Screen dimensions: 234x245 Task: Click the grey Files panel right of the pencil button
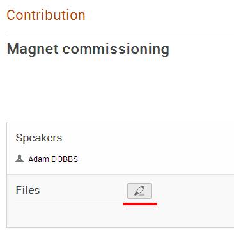(x=193, y=191)
